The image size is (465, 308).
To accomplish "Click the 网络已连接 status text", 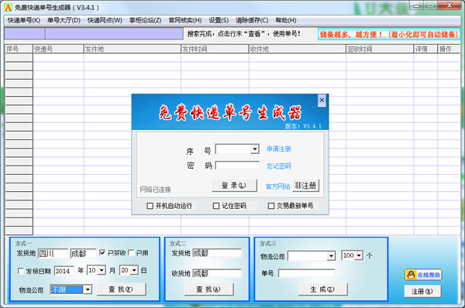I will click(156, 190).
